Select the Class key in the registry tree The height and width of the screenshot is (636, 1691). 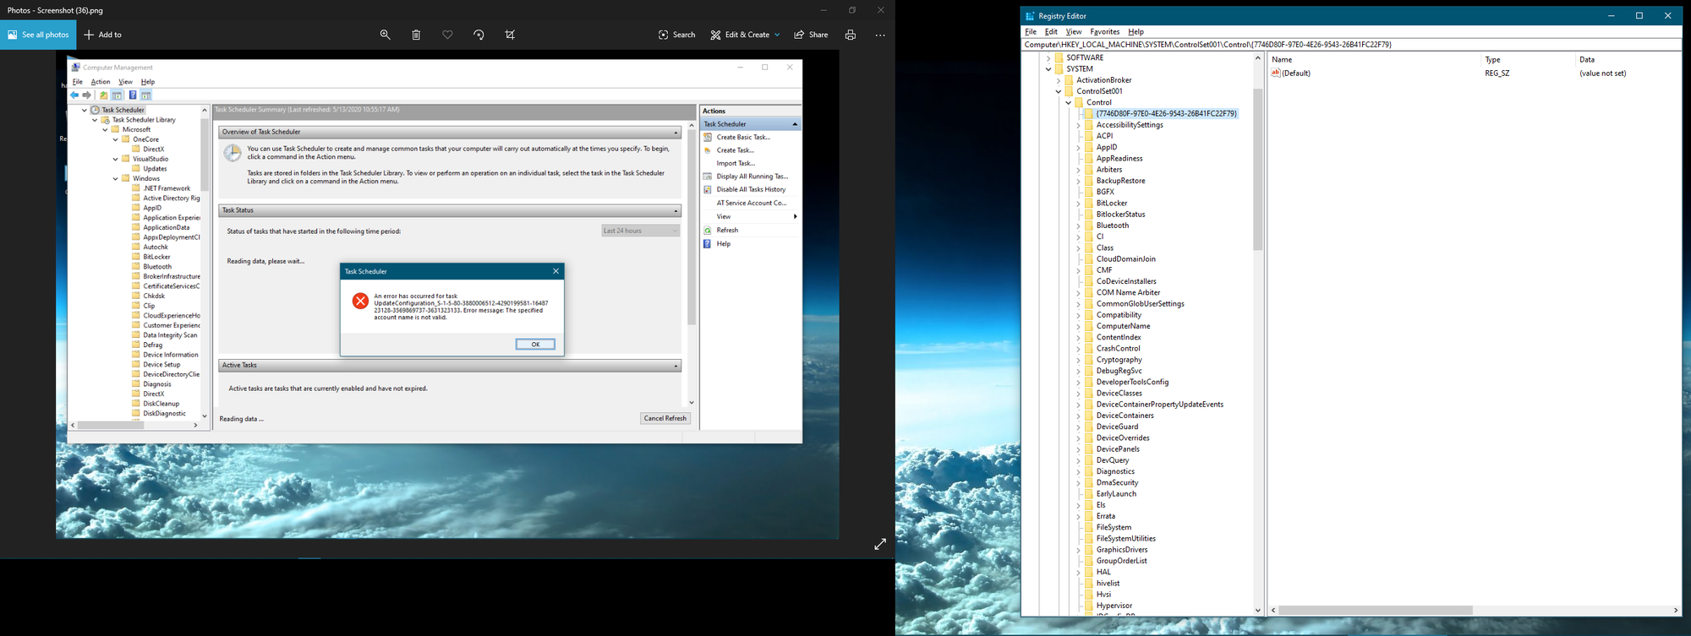1105,248
